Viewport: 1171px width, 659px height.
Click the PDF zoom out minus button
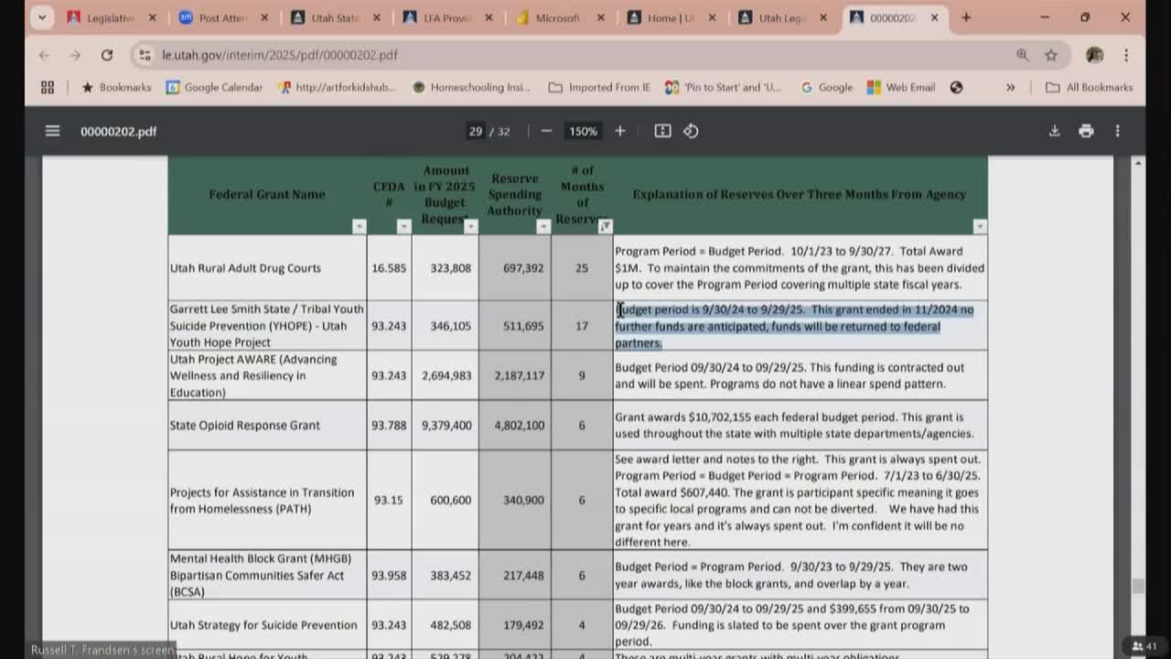[546, 131]
